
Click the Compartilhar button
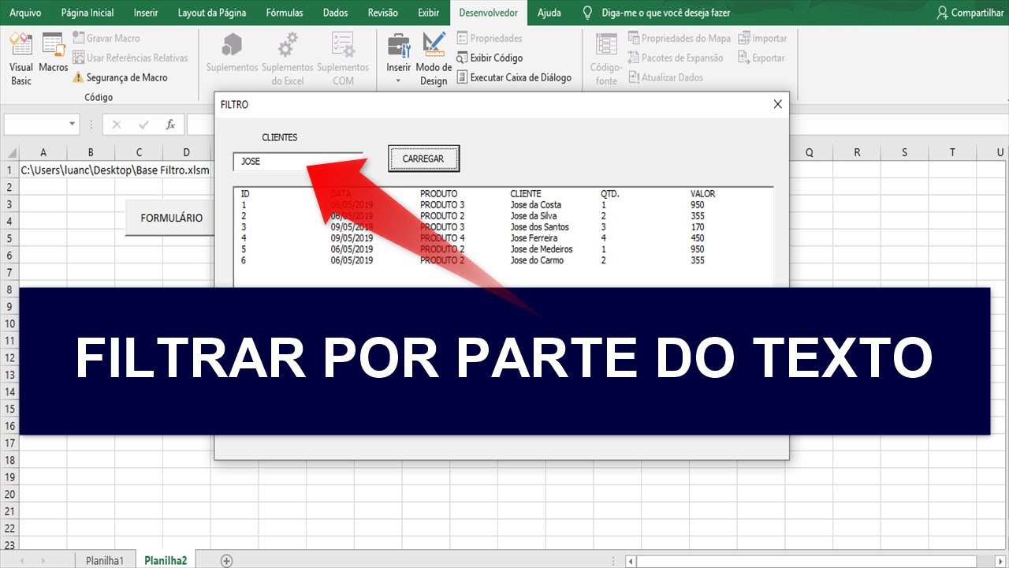point(970,13)
